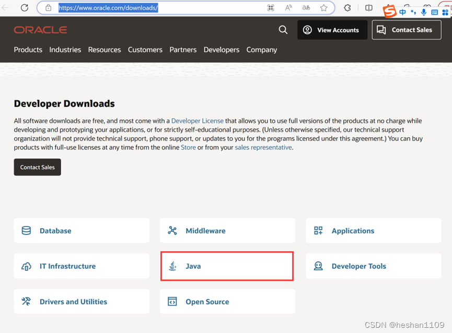Viewport: 452px width, 333px height.
Task: Open the Java downloads link
Action: pyautogui.click(x=193, y=266)
